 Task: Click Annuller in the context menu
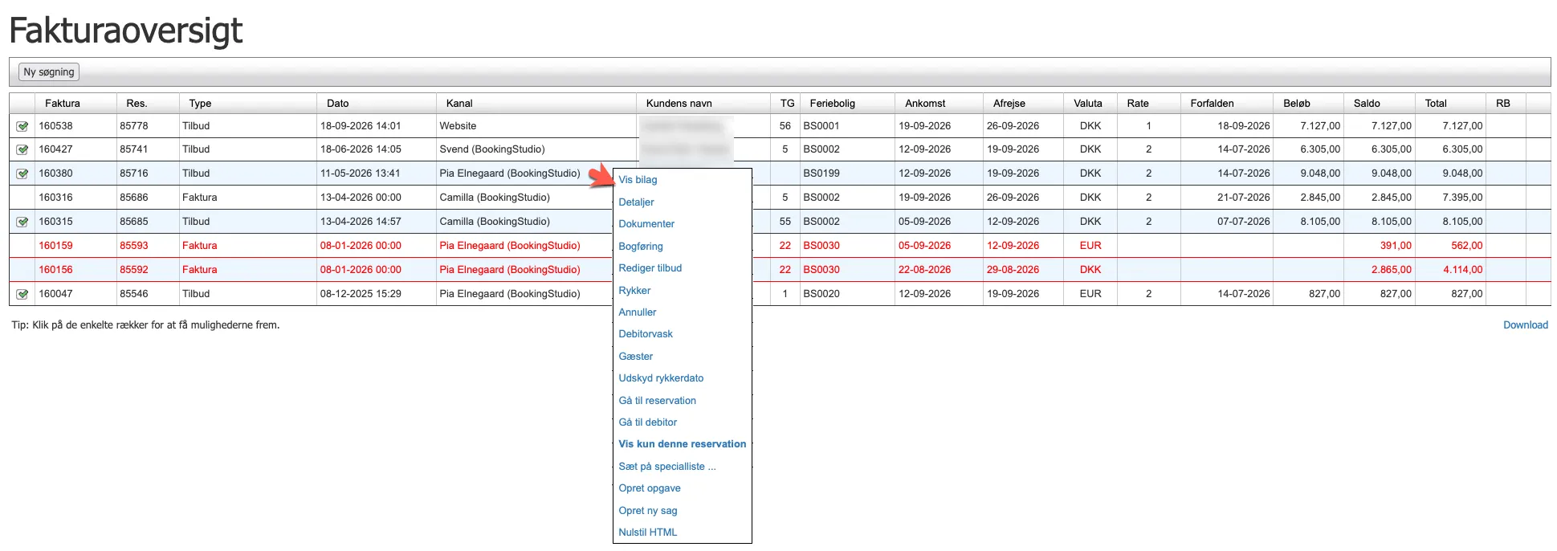coord(638,312)
